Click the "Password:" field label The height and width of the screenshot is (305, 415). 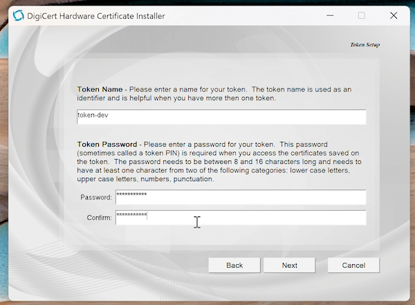[96, 198]
